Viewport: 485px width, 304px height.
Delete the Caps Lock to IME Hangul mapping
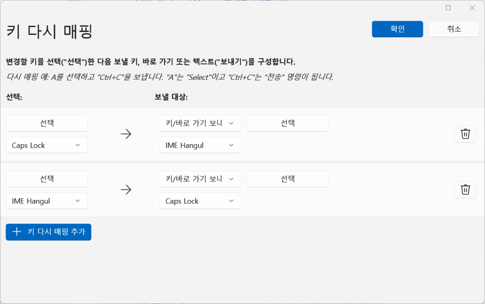coord(465,134)
